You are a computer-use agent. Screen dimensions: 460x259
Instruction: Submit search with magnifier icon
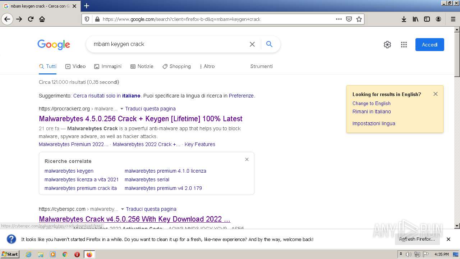point(269,44)
